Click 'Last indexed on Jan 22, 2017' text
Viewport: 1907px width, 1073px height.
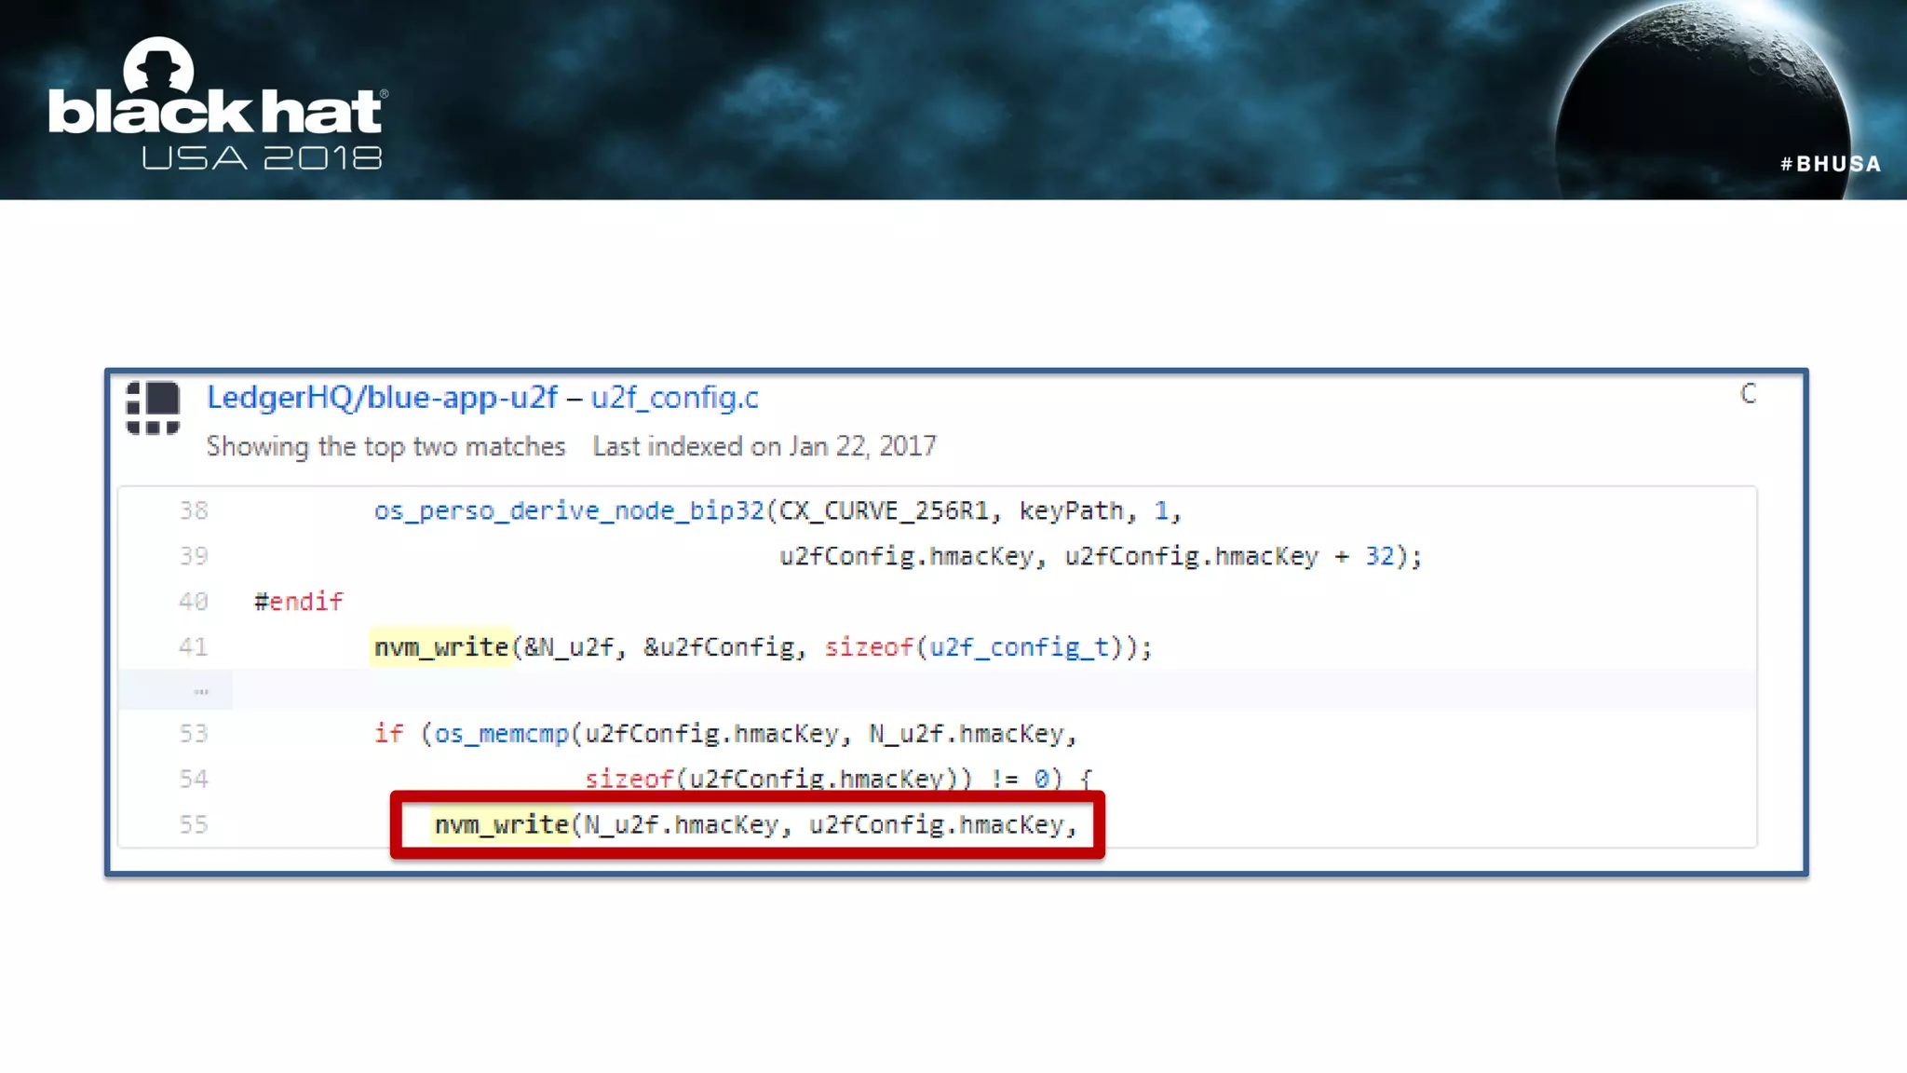coord(764,447)
